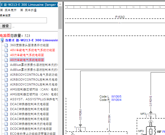Click the 电路图总数量: 523 count text
The image size is (165, 135).
15,36
